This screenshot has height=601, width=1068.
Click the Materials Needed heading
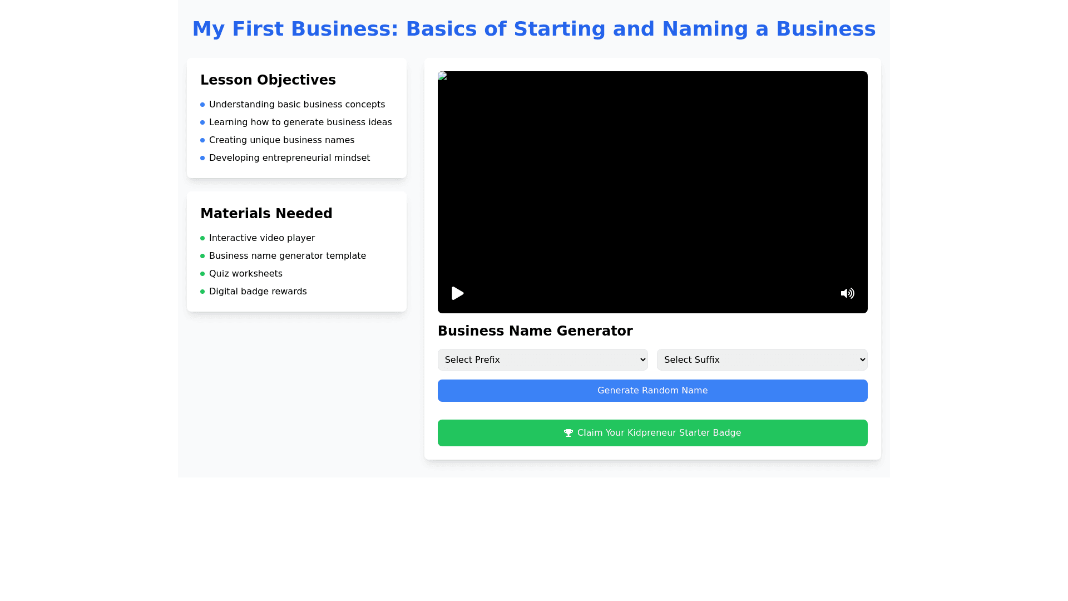coord(266,214)
